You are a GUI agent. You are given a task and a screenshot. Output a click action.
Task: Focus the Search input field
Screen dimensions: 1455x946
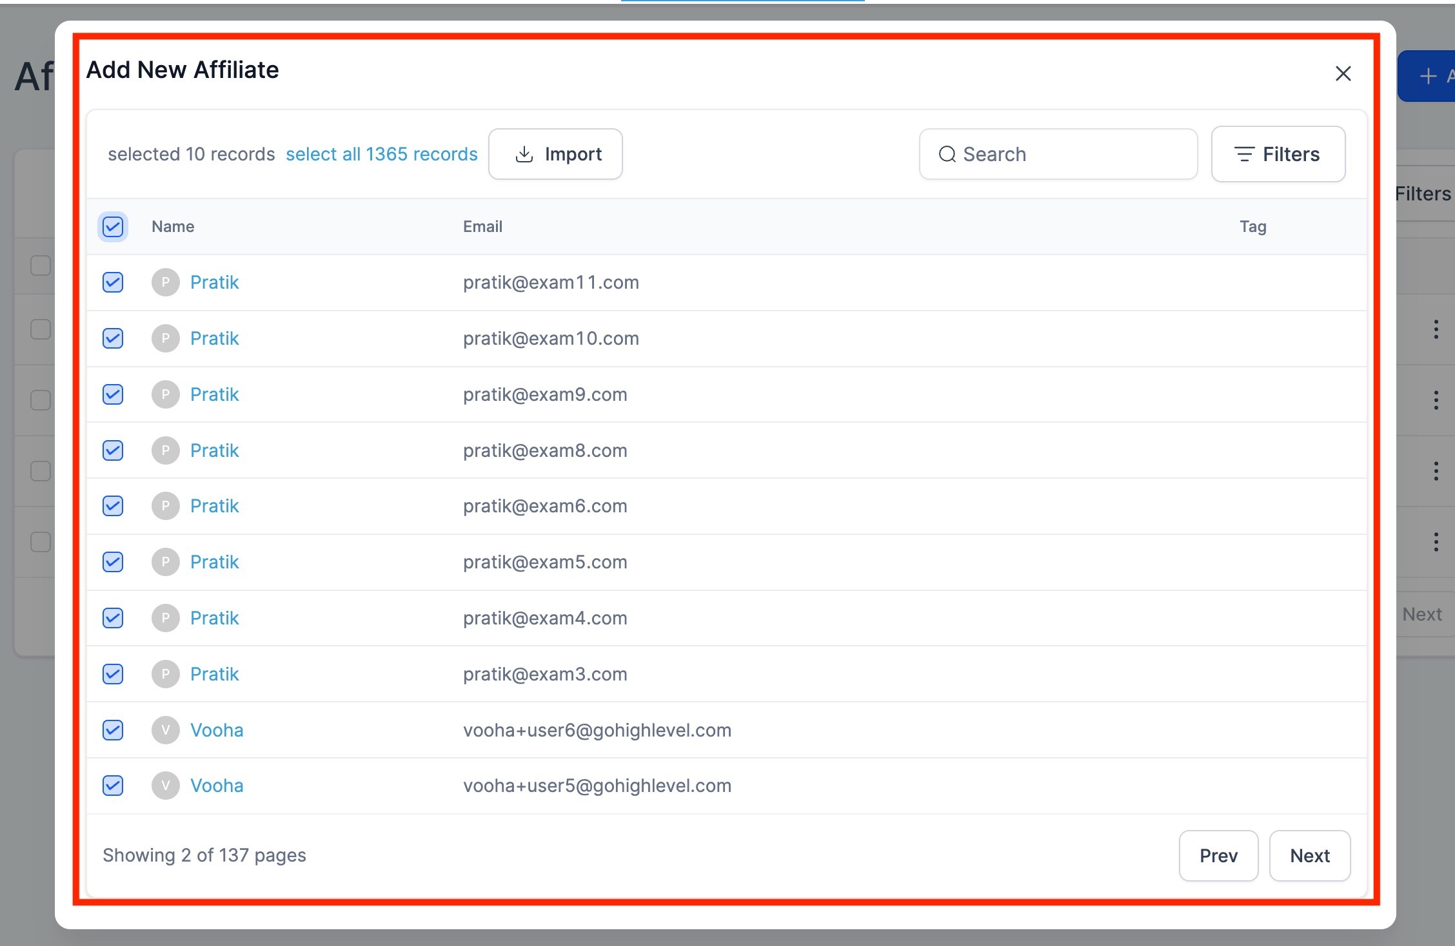click(1058, 154)
